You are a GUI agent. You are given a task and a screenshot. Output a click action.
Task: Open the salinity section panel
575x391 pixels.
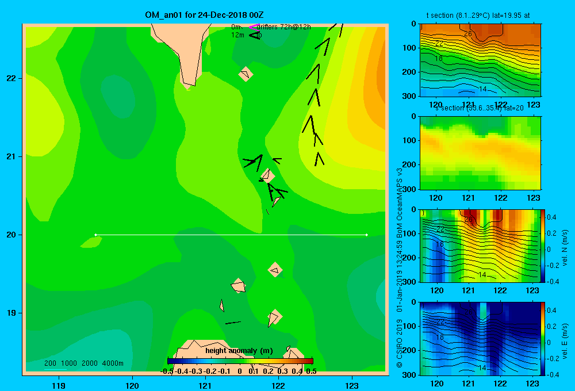click(480, 153)
